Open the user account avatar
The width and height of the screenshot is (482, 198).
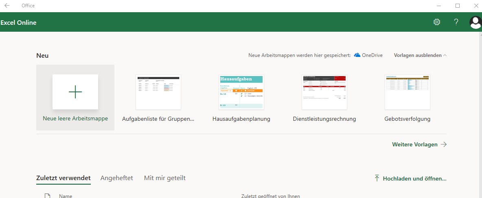click(475, 22)
